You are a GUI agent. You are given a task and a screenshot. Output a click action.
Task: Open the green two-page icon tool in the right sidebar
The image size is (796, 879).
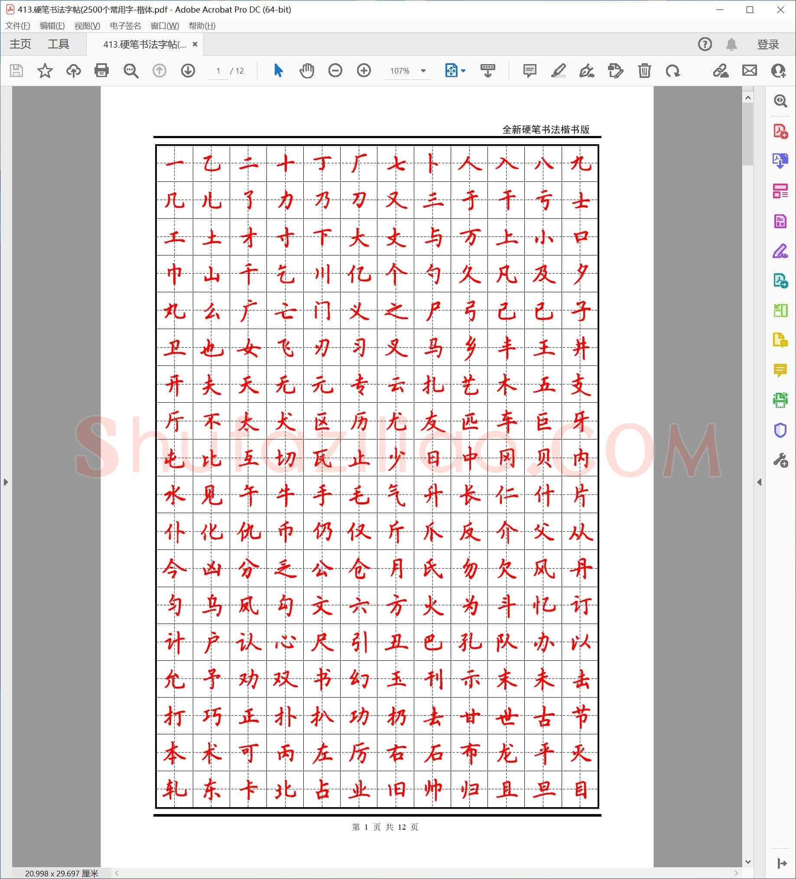coord(780,310)
